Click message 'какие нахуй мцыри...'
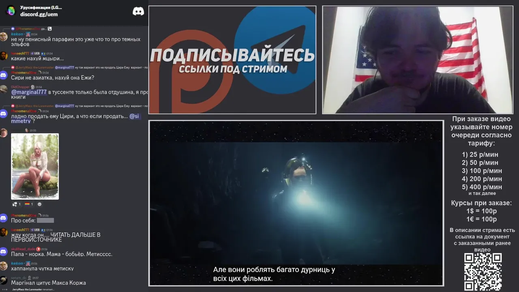This screenshot has height=292, width=519. coord(37,58)
